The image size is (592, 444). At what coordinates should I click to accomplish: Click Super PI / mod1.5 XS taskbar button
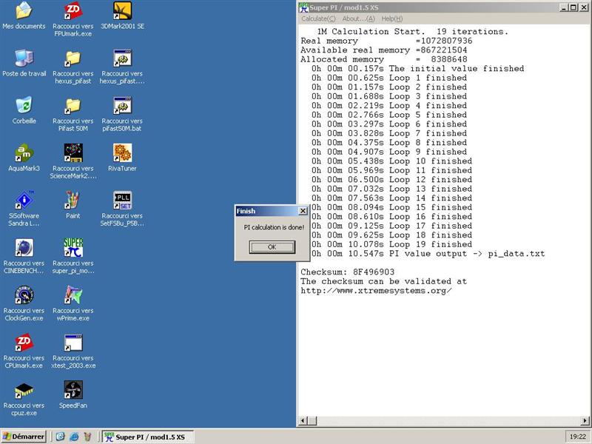(148, 437)
